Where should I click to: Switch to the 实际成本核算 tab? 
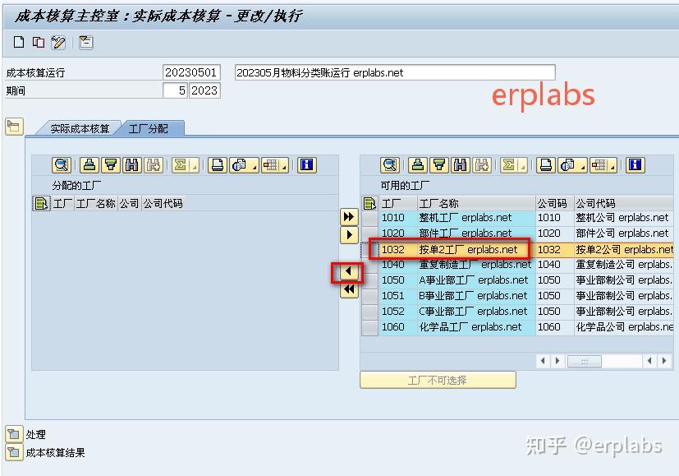pos(80,129)
